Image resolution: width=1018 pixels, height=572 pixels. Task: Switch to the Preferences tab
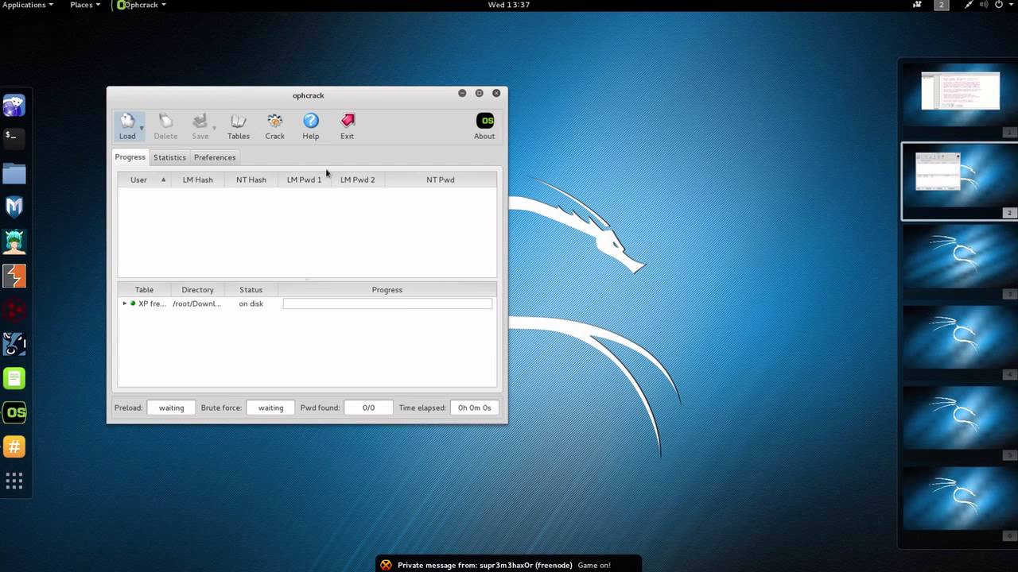click(215, 157)
